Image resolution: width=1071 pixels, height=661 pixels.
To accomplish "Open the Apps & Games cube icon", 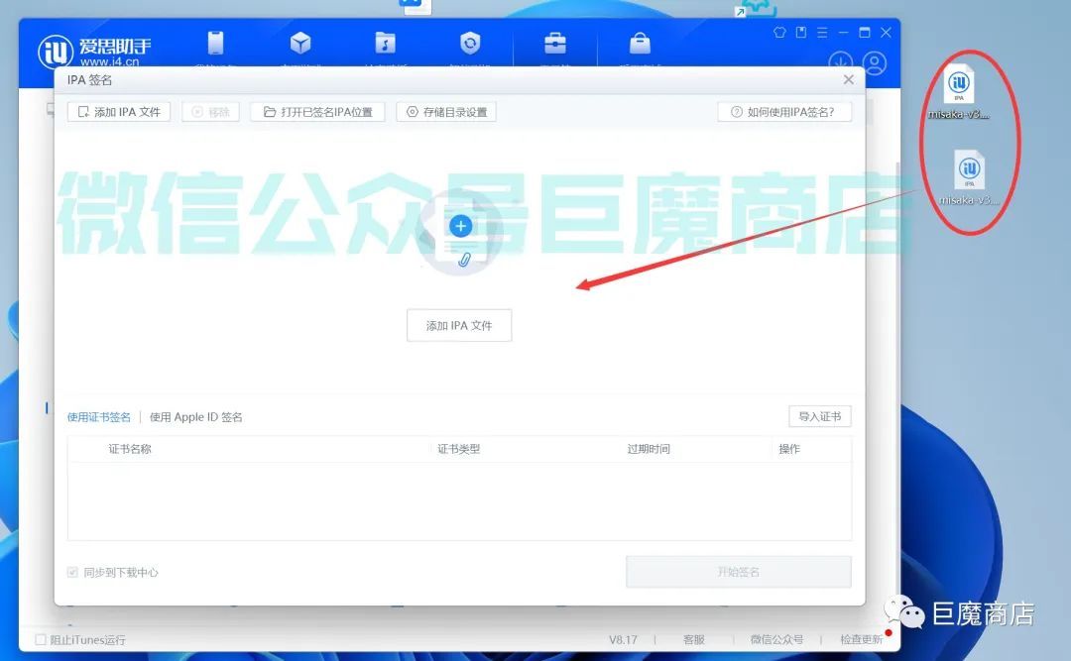I will coord(300,43).
